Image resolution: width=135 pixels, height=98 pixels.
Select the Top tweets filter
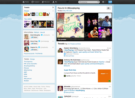coord(66,44)
